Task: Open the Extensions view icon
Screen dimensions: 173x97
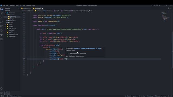Action: coord(2,26)
